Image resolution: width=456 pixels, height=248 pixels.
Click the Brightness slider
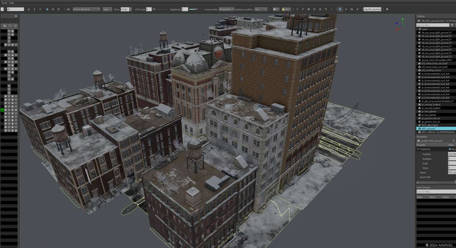[195, 9]
